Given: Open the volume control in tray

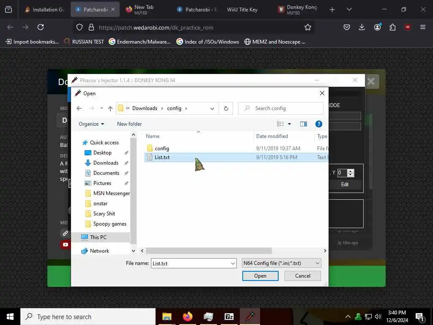Looking at the screenshot, I should pos(378,317).
